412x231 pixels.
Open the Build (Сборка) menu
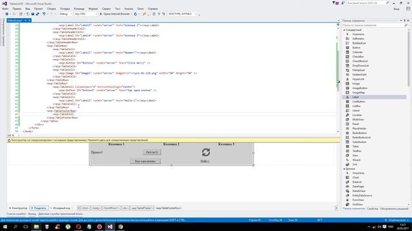[51, 8]
